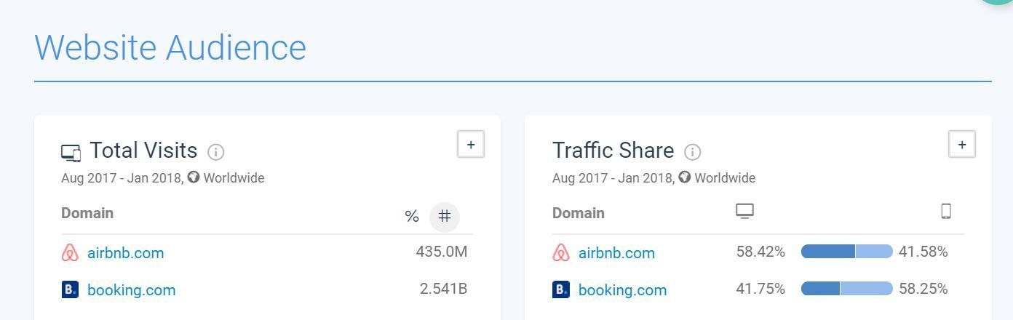Switch Total Visits to percent view
The height and width of the screenshot is (320, 1013).
(412, 217)
